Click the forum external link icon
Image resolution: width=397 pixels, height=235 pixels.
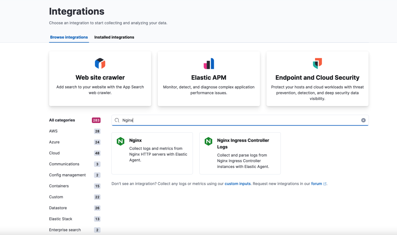[325, 184]
